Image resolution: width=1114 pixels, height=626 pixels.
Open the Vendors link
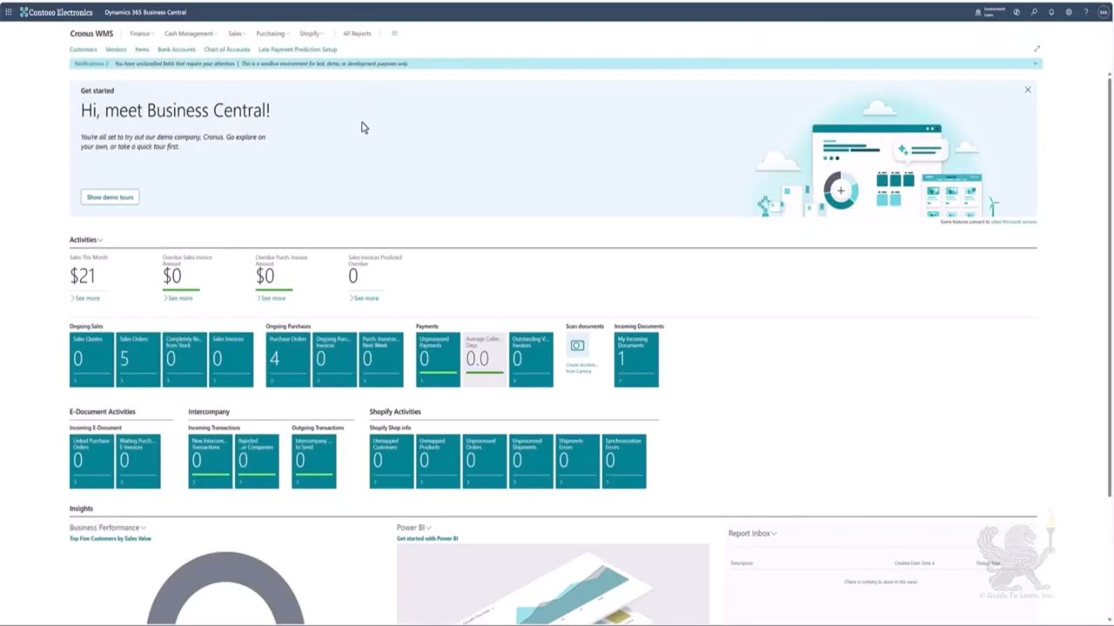coord(116,50)
